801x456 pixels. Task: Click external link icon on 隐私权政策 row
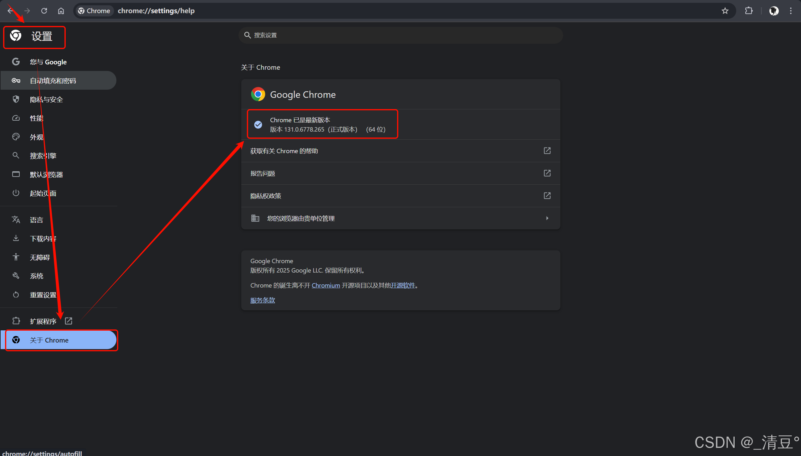coord(547,196)
